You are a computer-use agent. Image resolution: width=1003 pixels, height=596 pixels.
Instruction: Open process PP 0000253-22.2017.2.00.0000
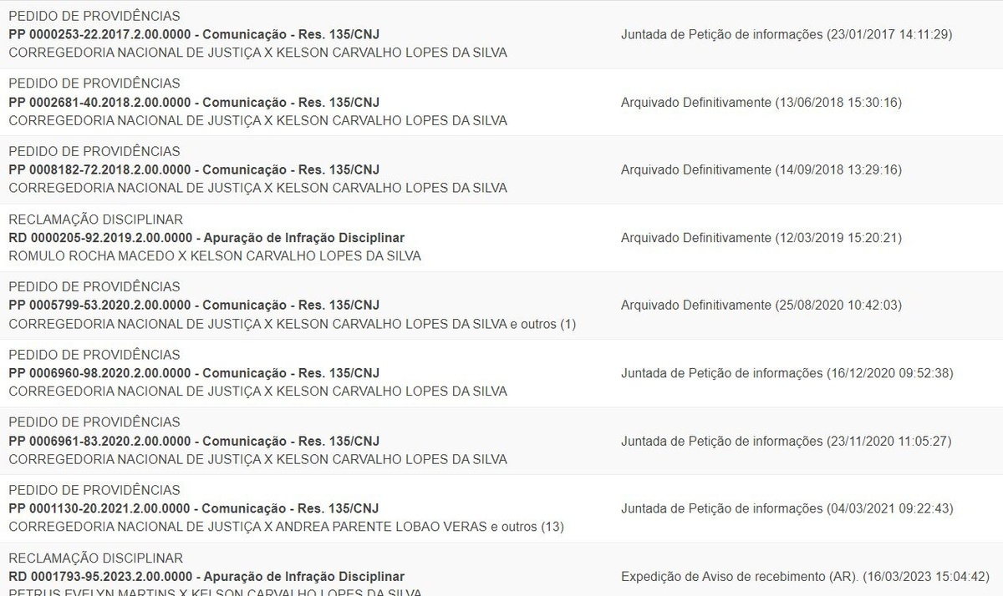(194, 34)
